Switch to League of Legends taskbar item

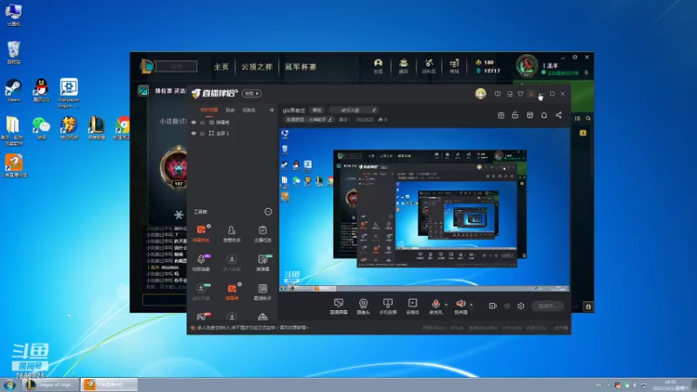coord(51,384)
